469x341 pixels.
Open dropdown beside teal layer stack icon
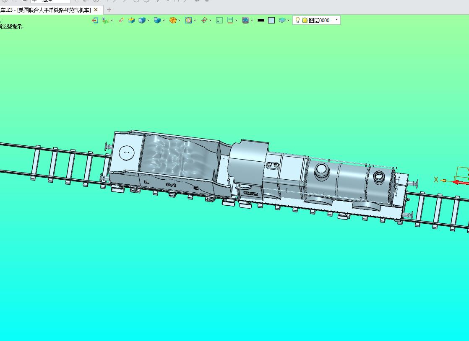(x=288, y=20)
